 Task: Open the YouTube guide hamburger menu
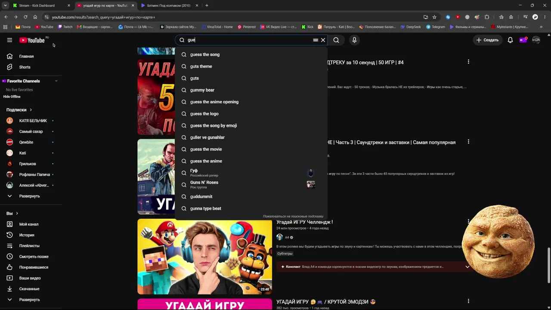coord(9,40)
